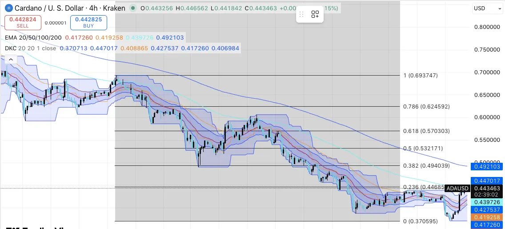Click Fibonacci level 1 (0.693747) label
Viewport: 505px width, 229px height.
pos(420,75)
